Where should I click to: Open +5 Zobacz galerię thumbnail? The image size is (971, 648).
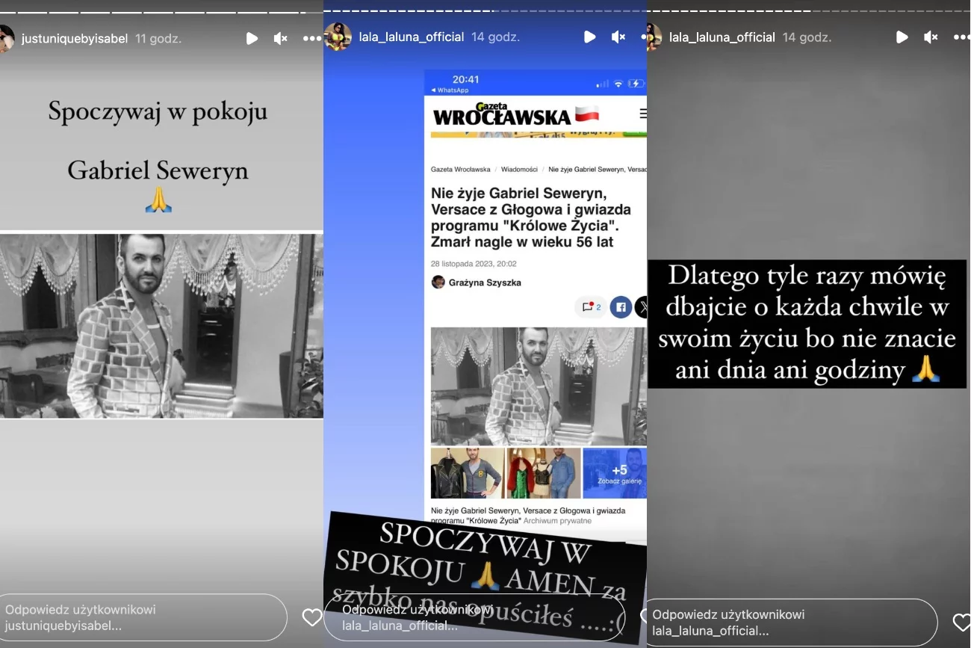tap(615, 473)
